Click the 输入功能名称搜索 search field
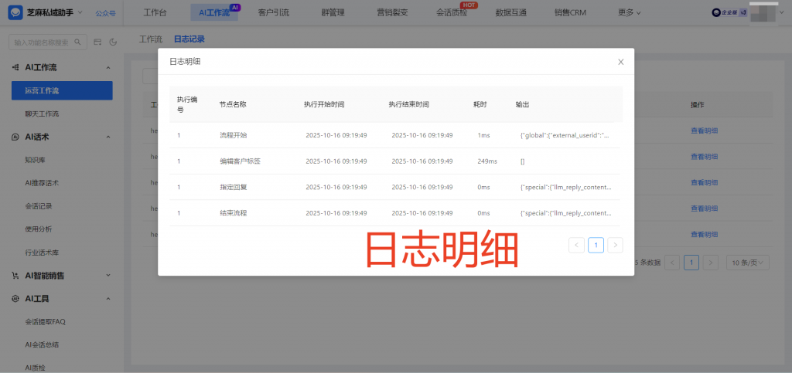 click(42, 42)
